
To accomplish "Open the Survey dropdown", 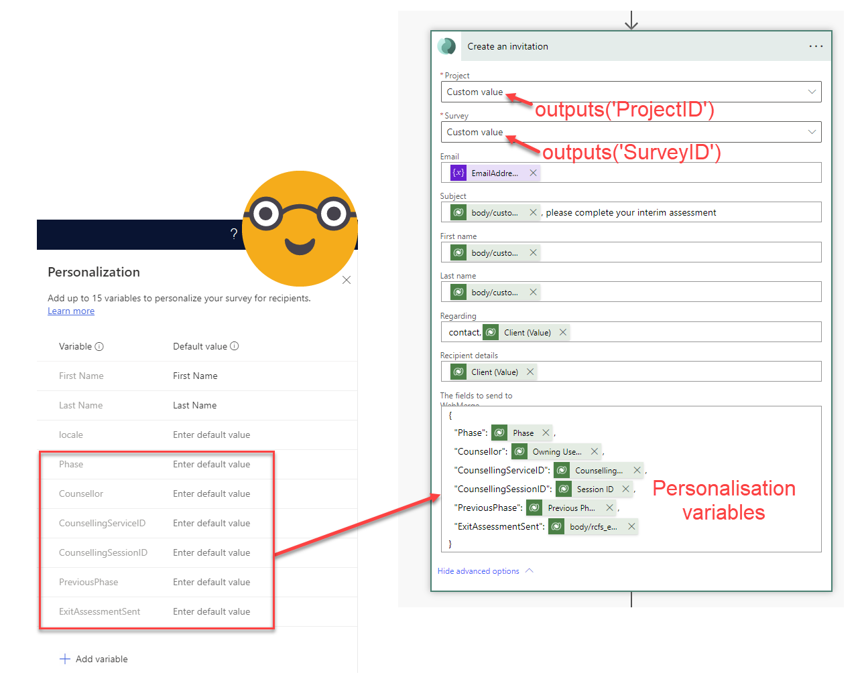I will (x=811, y=131).
